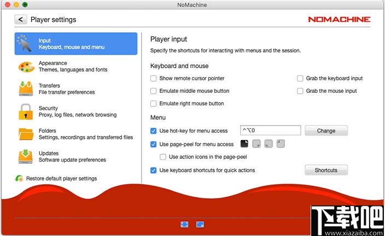Select the bottom-left page-peel corner icon
The height and width of the screenshot is (236, 385).
pyautogui.click(x=269, y=144)
